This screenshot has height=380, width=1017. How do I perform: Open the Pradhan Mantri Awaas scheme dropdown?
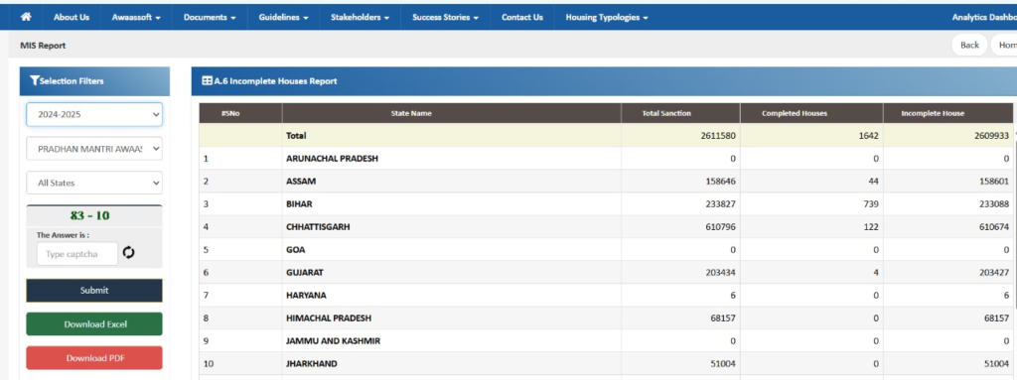[94, 149]
